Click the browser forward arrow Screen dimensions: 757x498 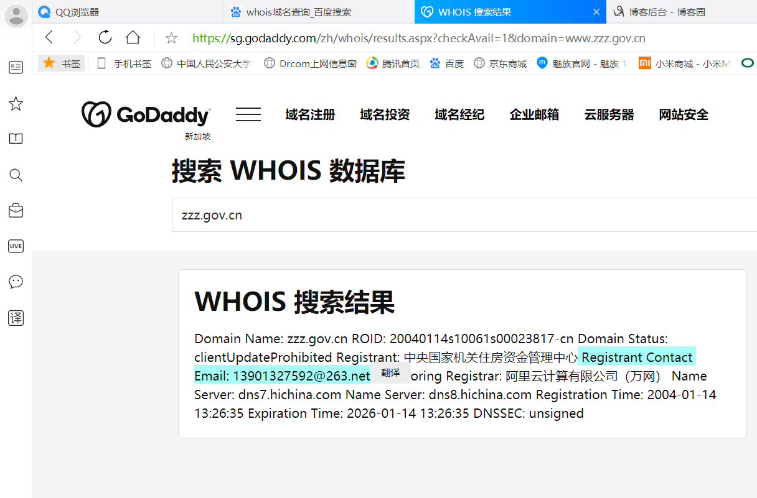[x=77, y=37]
